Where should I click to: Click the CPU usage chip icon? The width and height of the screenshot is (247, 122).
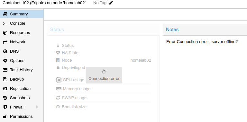coord(59,80)
